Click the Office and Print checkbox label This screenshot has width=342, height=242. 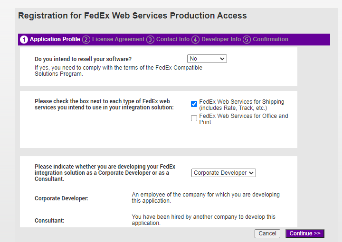[244, 119]
